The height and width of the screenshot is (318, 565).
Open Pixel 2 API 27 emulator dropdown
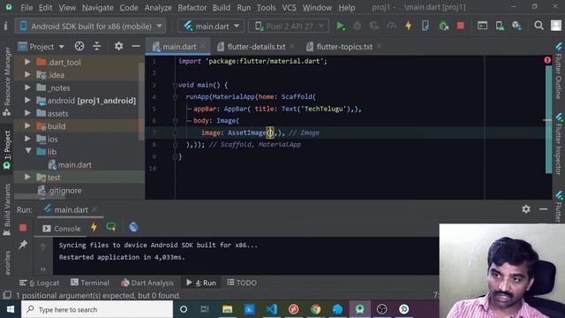pos(289,26)
